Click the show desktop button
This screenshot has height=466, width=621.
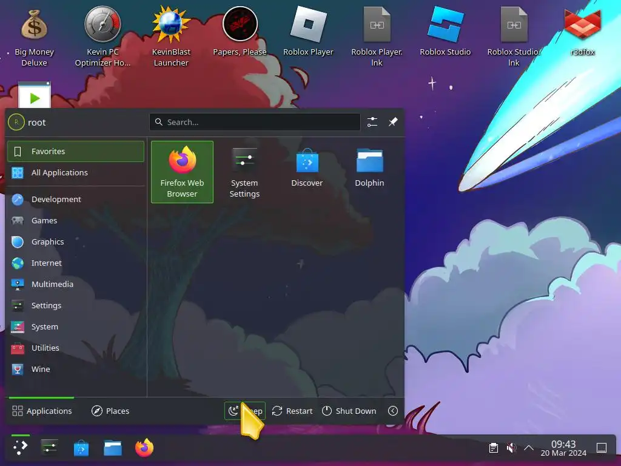(602, 448)
